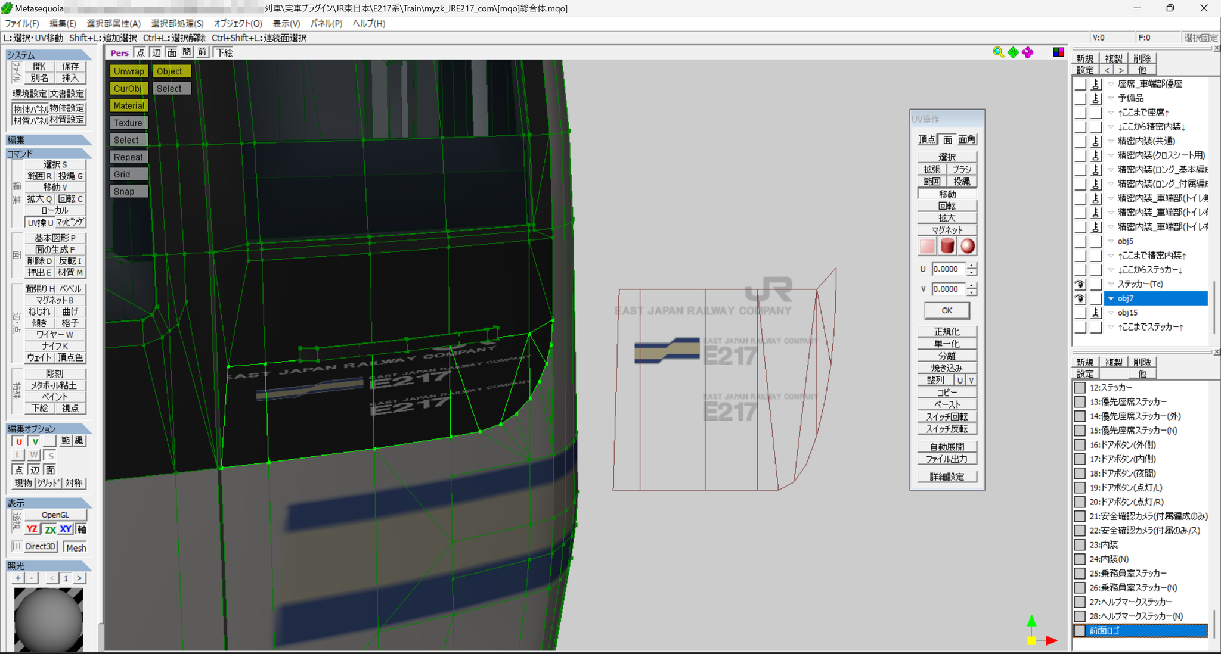The width and height of the screenshot is (1221, 654).
Task: Open the ファイル(F) menu
Action: pyautogui.click(x=22, y=24)
